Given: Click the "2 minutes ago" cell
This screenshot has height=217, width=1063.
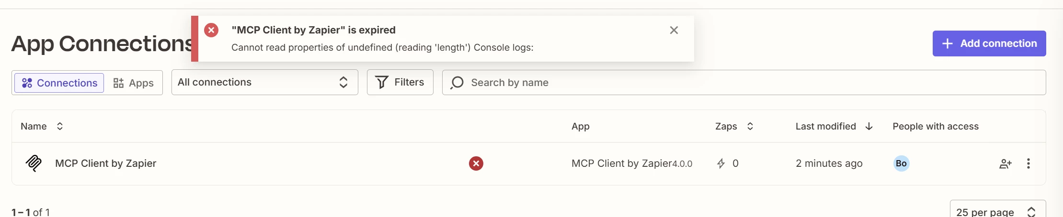Looking at the screenshot, I should [x=829, y=163].
